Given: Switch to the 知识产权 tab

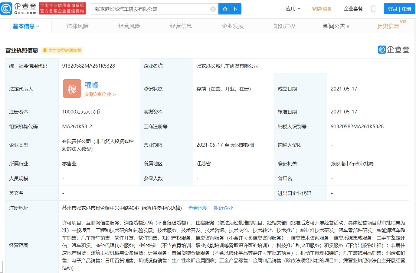Looking at the screenshot, I should click(x=284, y=26).
